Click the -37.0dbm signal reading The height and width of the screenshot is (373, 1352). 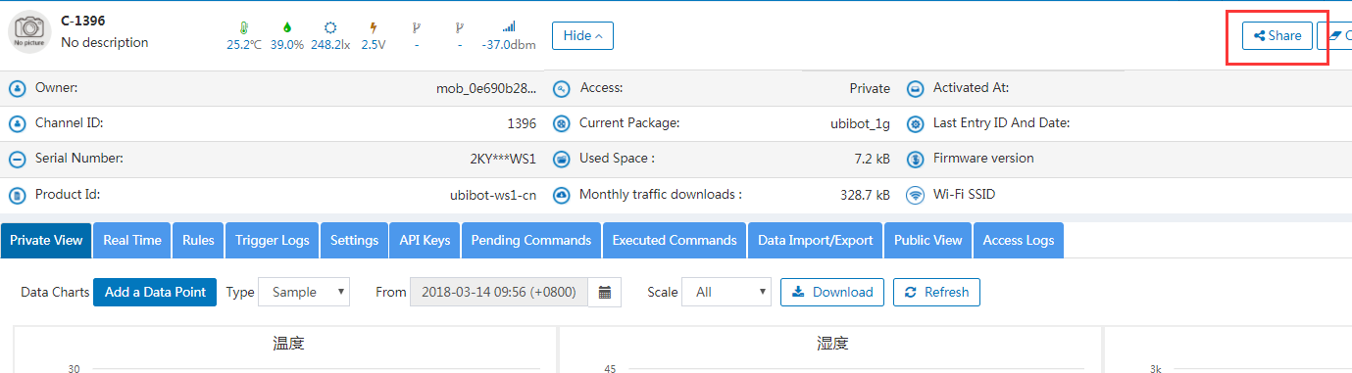(x=508, y=45)
